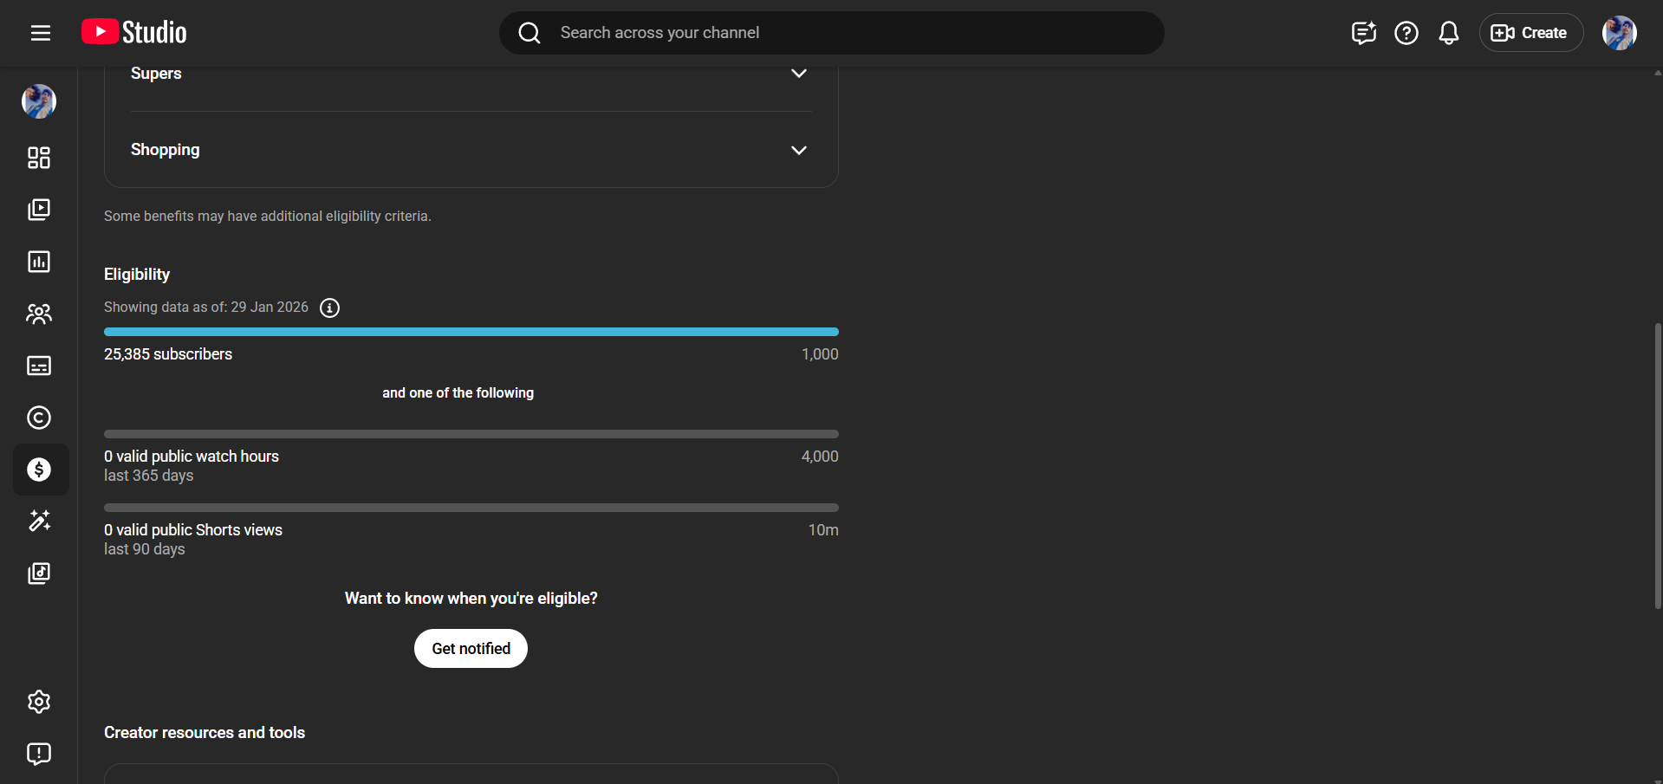The image size is (1663, 784).
Task: Click the Send feedback icon
Action: pyautogui.click(x=39, y=754)
